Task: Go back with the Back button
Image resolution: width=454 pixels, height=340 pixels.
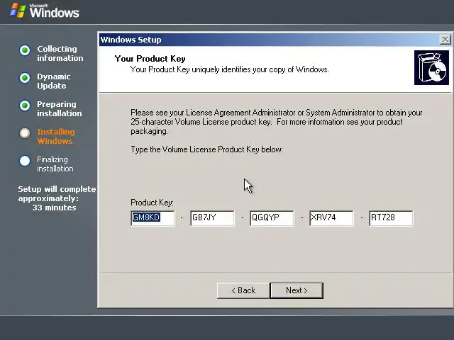Action: [243, 290]
